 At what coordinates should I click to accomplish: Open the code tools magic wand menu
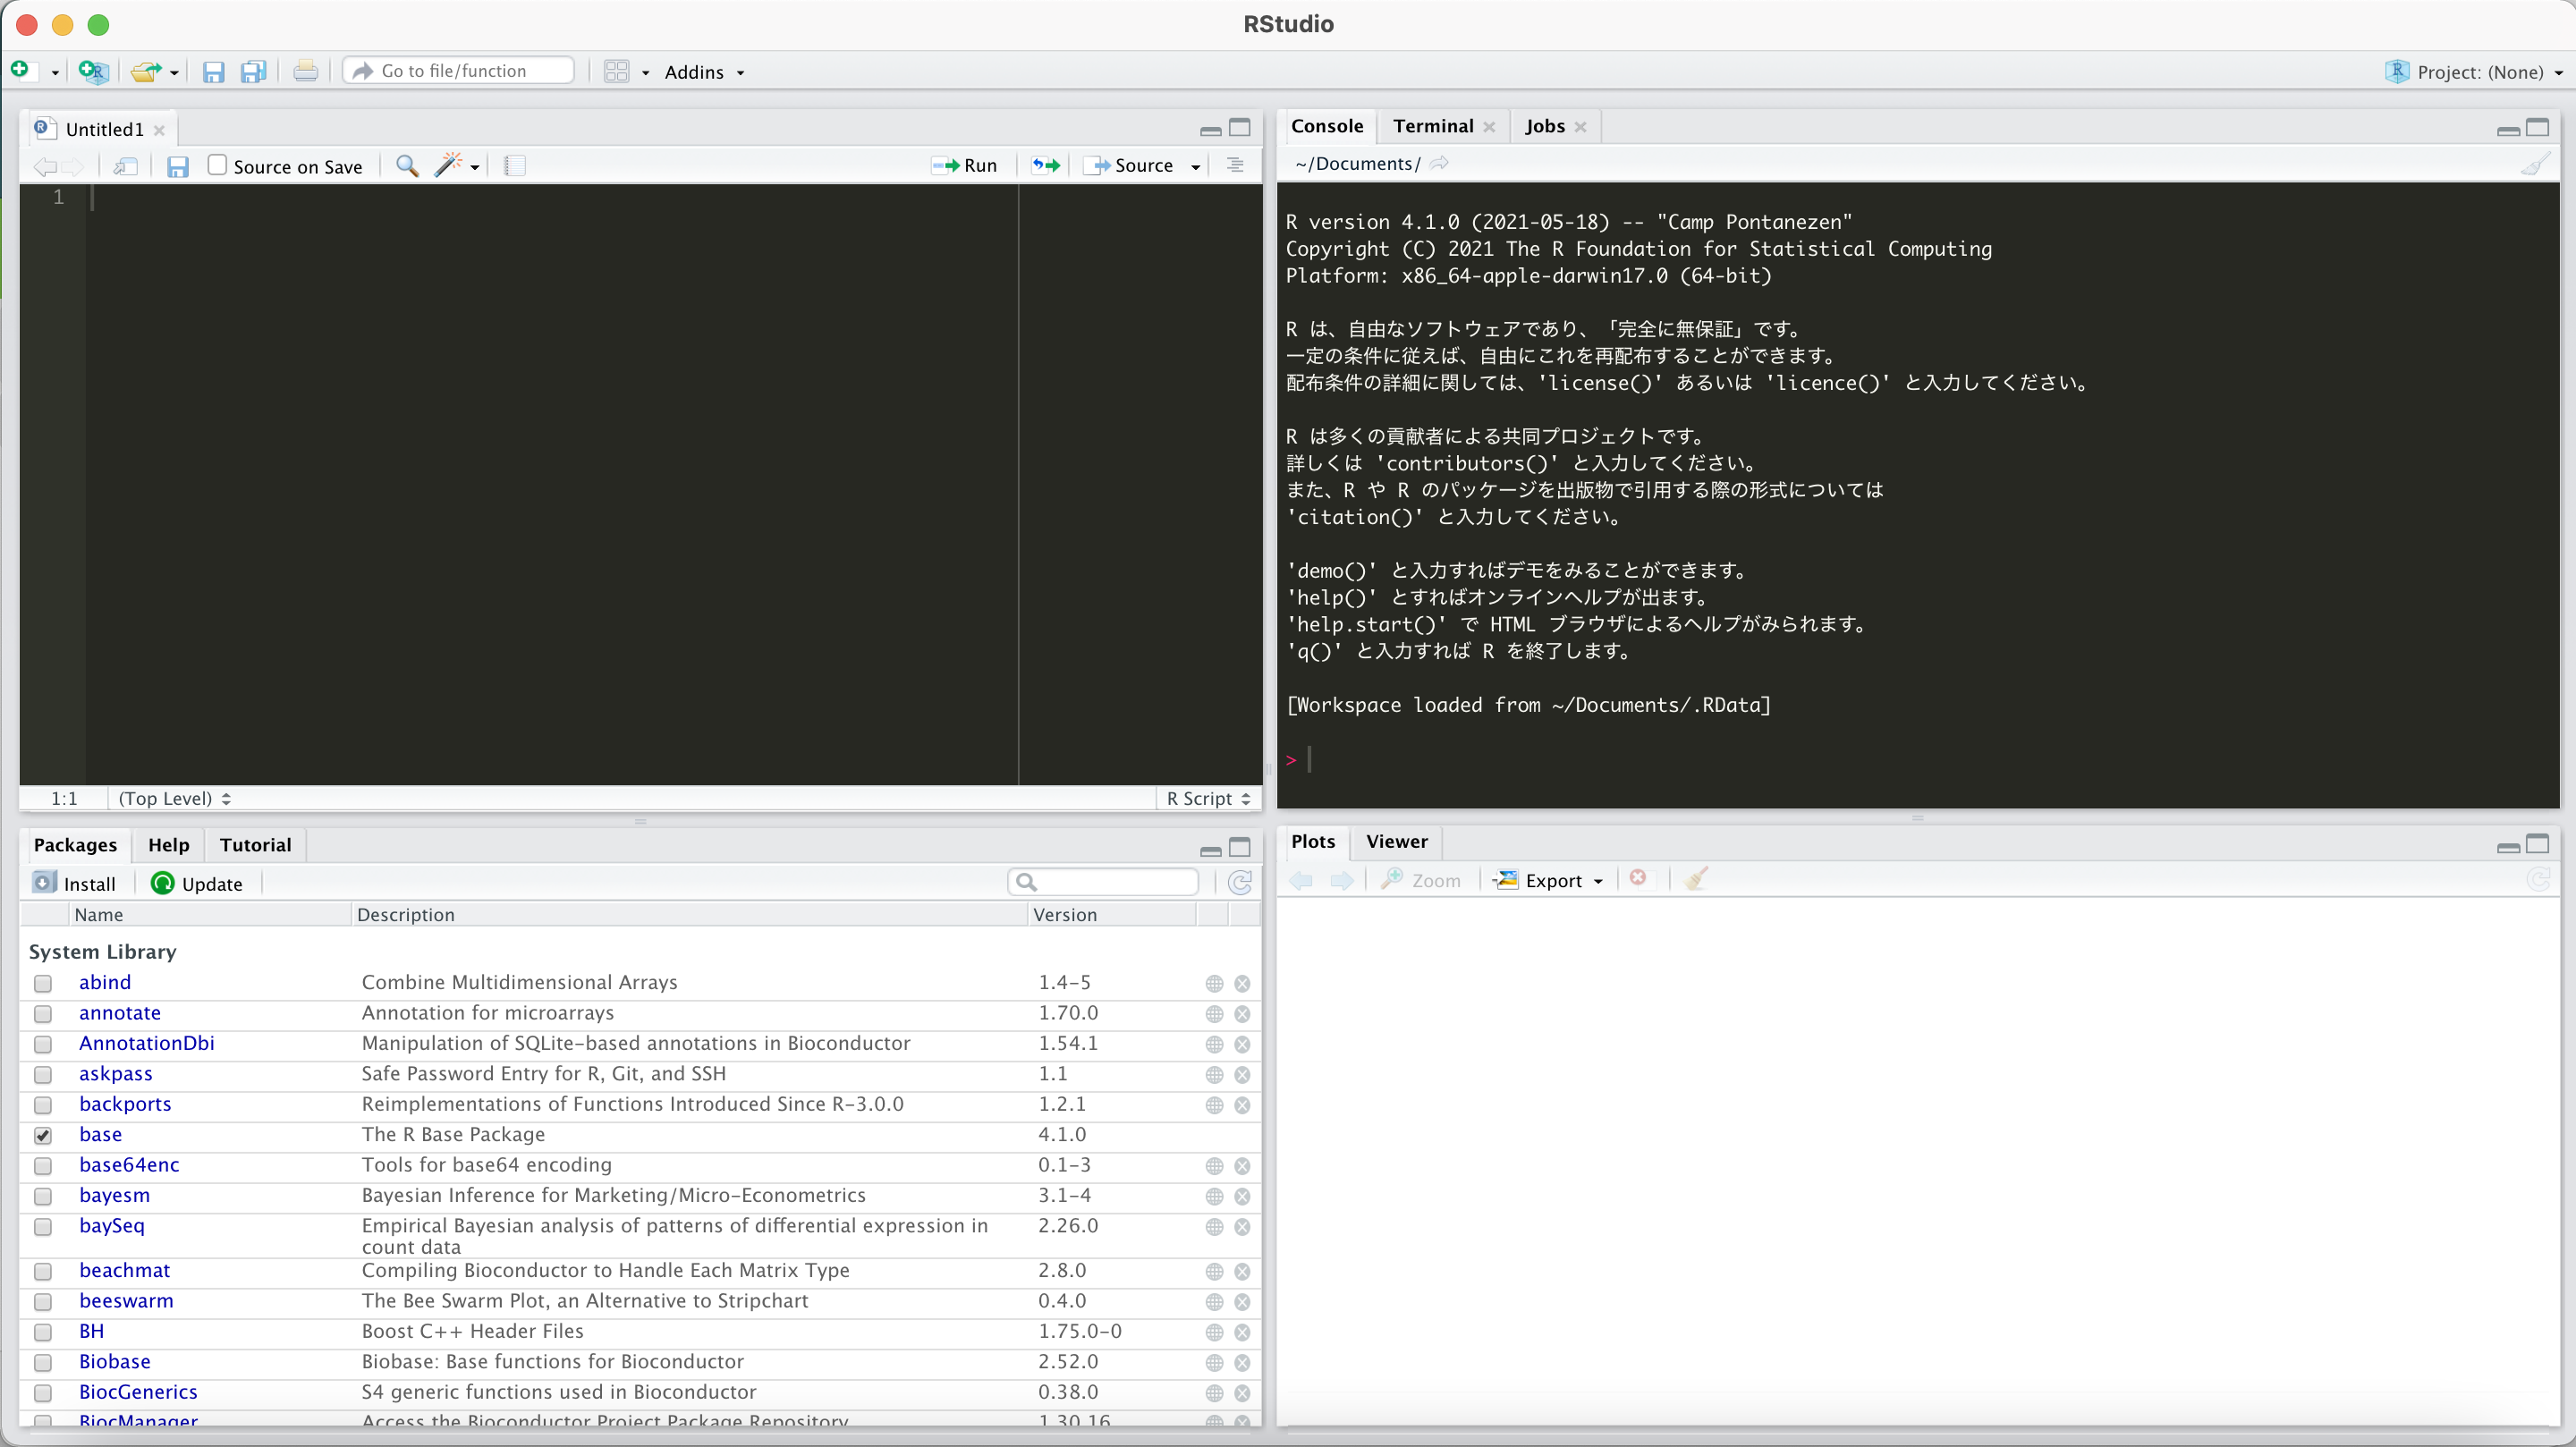tap(449, 166)
